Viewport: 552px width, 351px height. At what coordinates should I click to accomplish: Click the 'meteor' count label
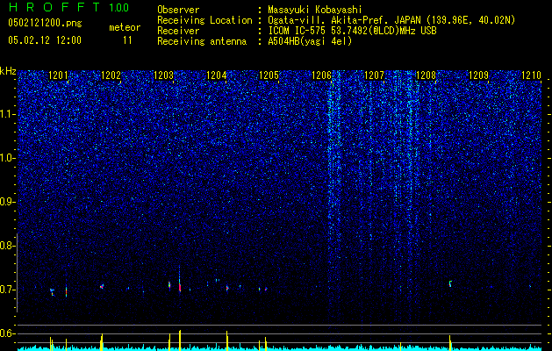point(125,27)
